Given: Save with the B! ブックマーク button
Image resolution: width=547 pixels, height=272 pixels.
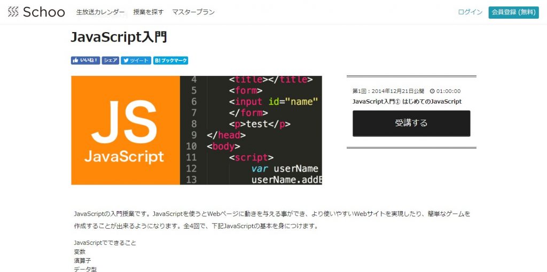Looking at the screenshot, I should click(x=170, y=61).
